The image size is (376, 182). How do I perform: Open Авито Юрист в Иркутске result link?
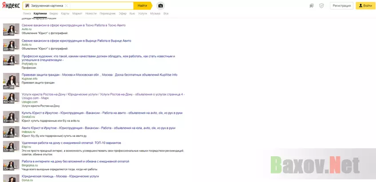pyautogui.click(x=99, y=128)
